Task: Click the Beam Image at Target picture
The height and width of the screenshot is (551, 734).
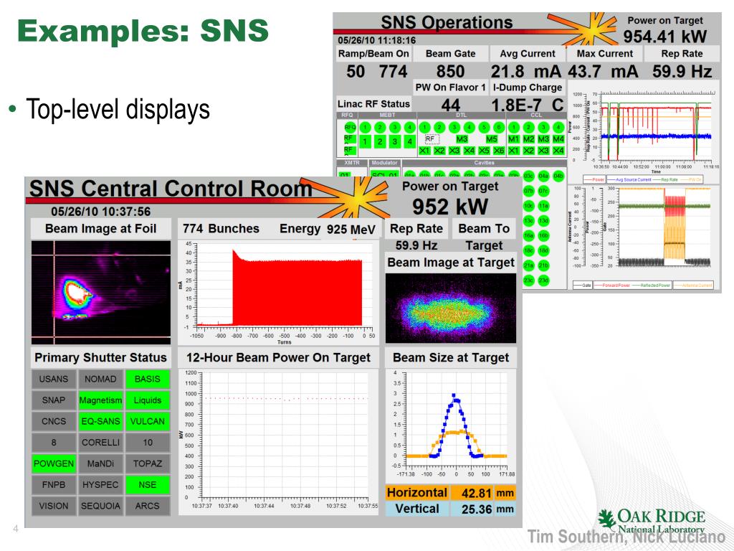Action: pos(451,308)
